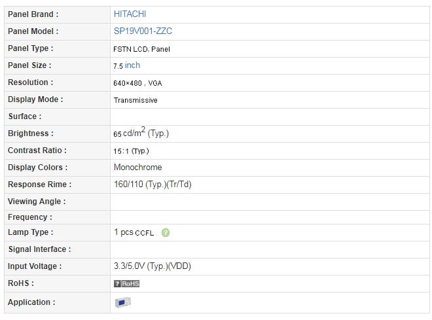Click the Application device image icon
The width and height of the screenshot is (432, 320).
(x=123, y=302)
